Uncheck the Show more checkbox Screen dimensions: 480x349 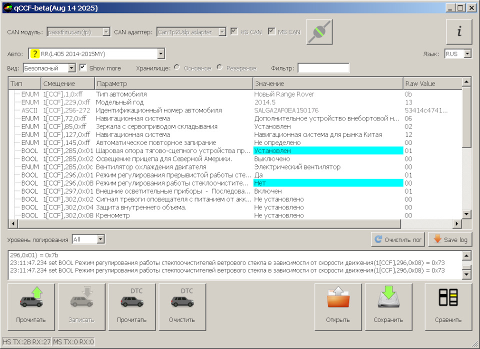pyautogui.click(x=82, y=67)
